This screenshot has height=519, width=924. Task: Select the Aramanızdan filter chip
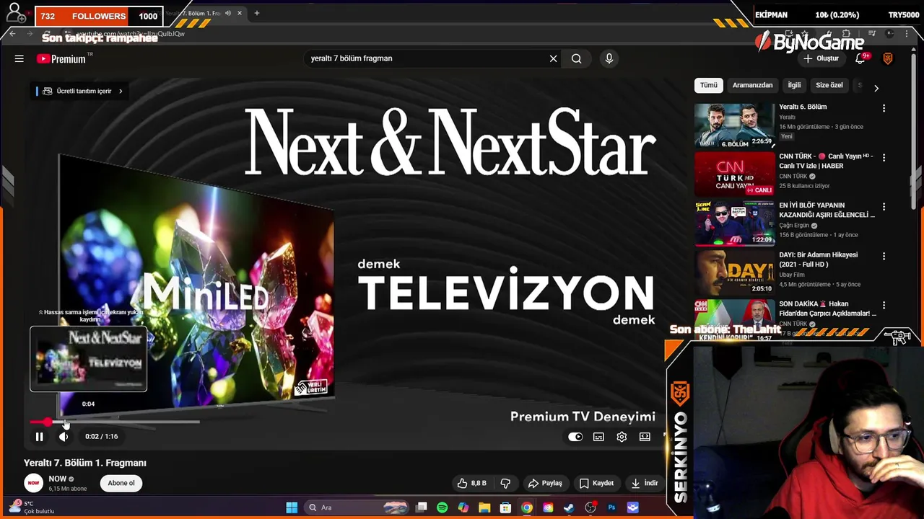coord(752,85)
